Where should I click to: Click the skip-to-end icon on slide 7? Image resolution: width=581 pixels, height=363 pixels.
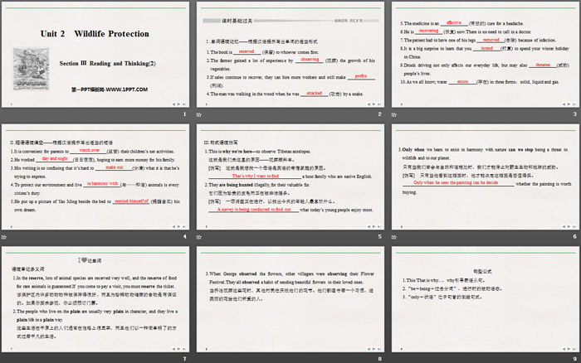(x=184, y=349)
